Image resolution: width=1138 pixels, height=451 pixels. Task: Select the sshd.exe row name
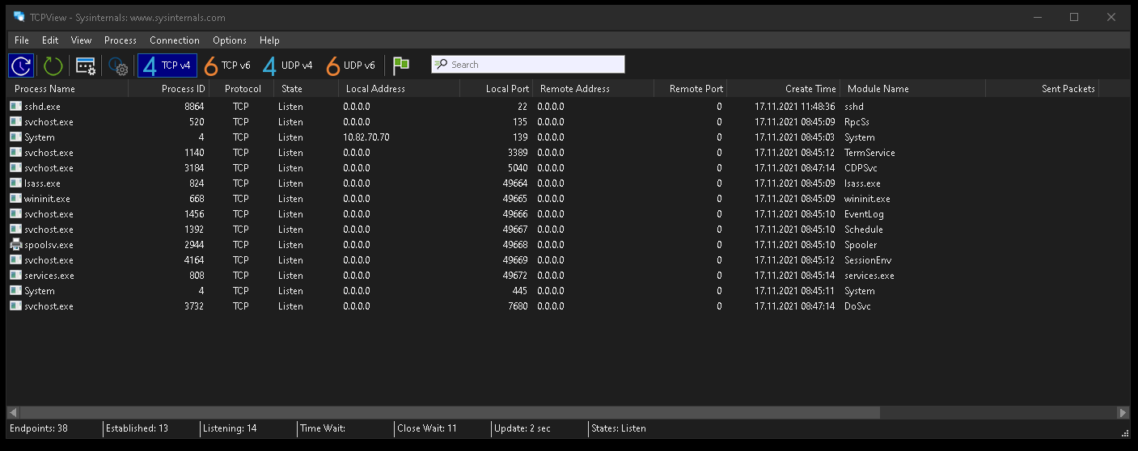(x=42, y=107)
